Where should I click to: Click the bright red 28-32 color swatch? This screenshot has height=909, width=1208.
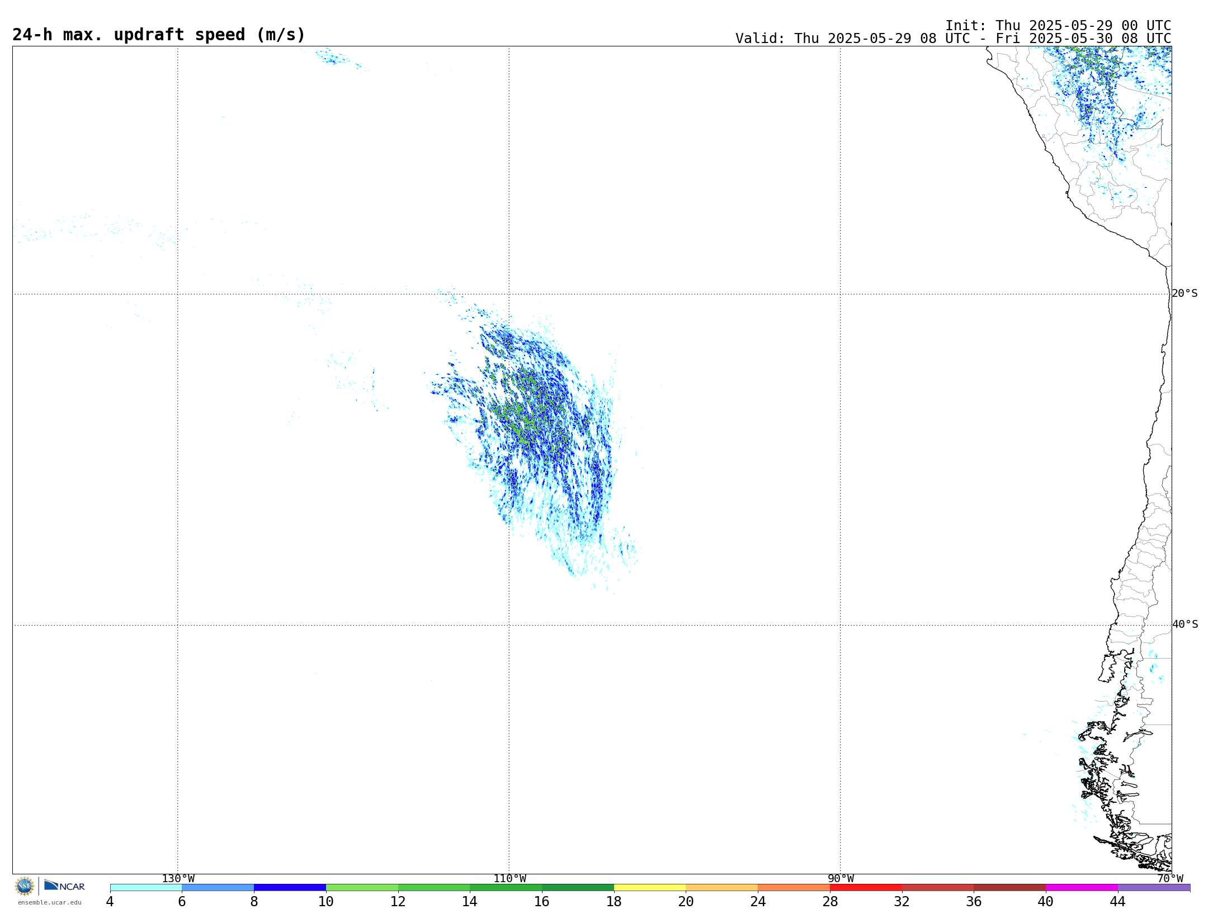(x=866, y=888)
